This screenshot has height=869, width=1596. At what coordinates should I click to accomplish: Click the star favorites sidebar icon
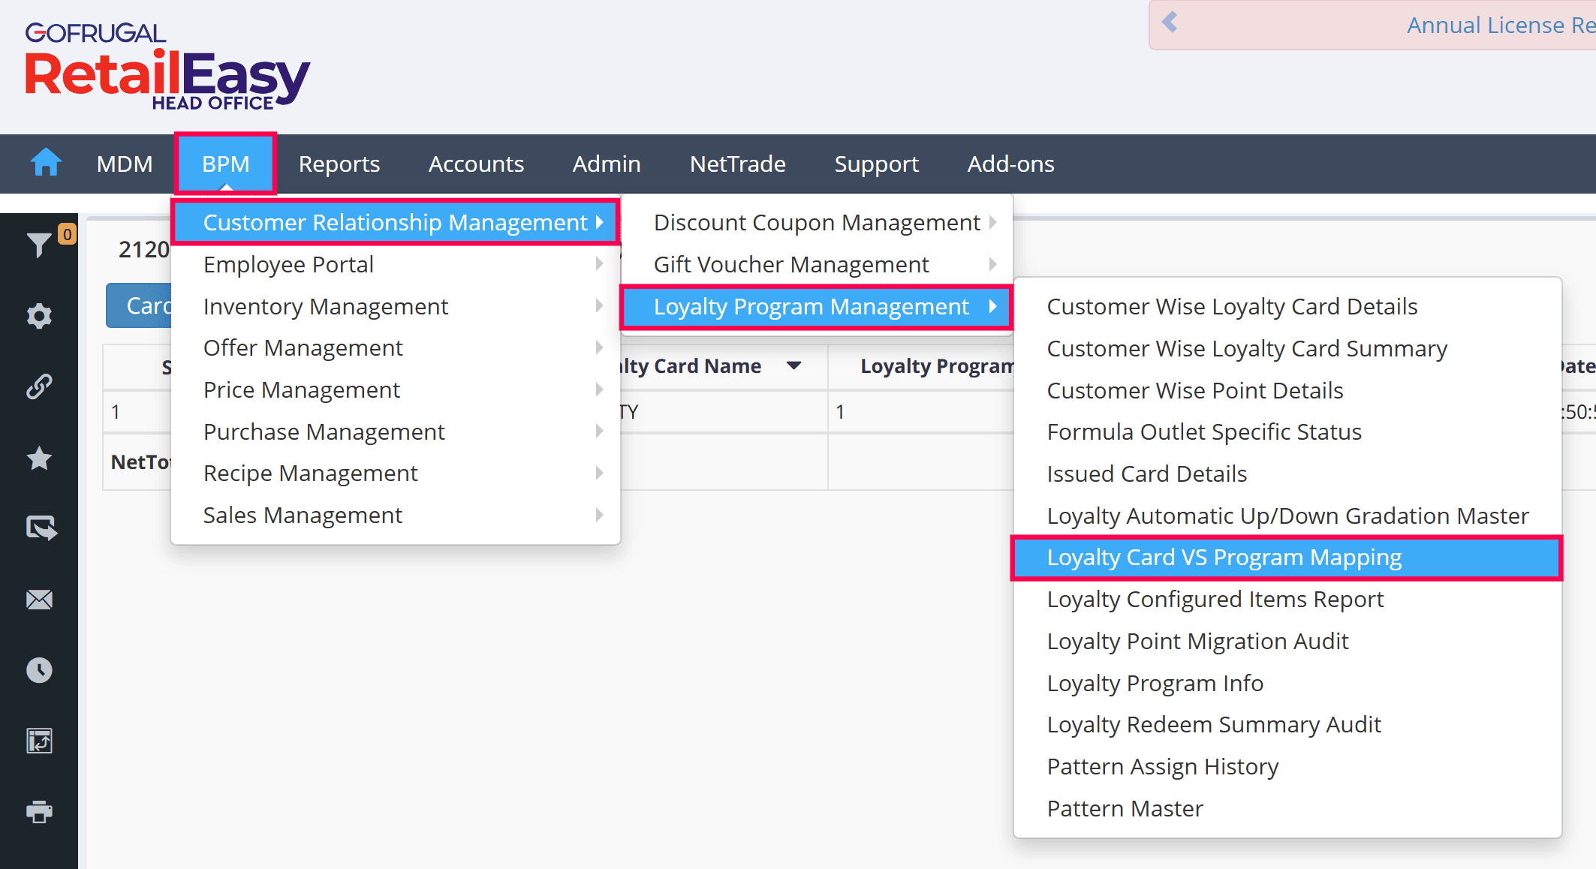[x=39, y=458]
